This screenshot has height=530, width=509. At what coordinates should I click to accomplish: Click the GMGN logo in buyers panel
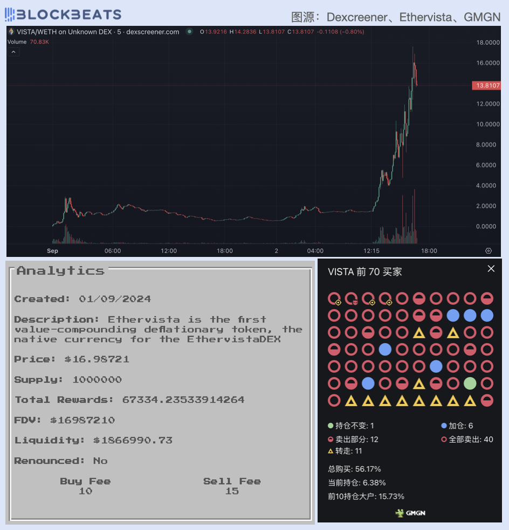pos(410,513)
